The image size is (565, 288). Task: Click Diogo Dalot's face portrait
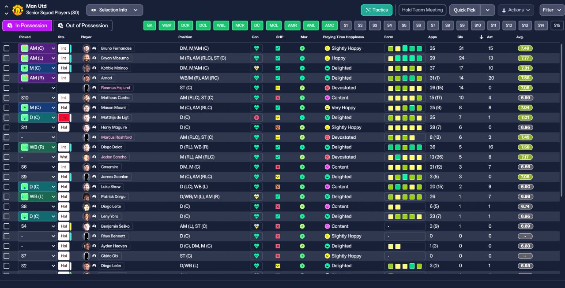[87, 147]
